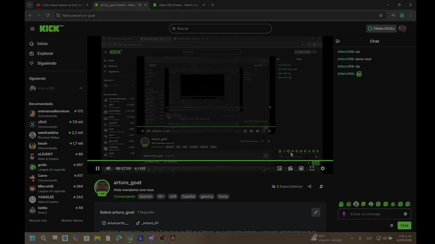Open Explorar in the sidebar
Screen dimensions: 435x244
click(x=45, y=54)
